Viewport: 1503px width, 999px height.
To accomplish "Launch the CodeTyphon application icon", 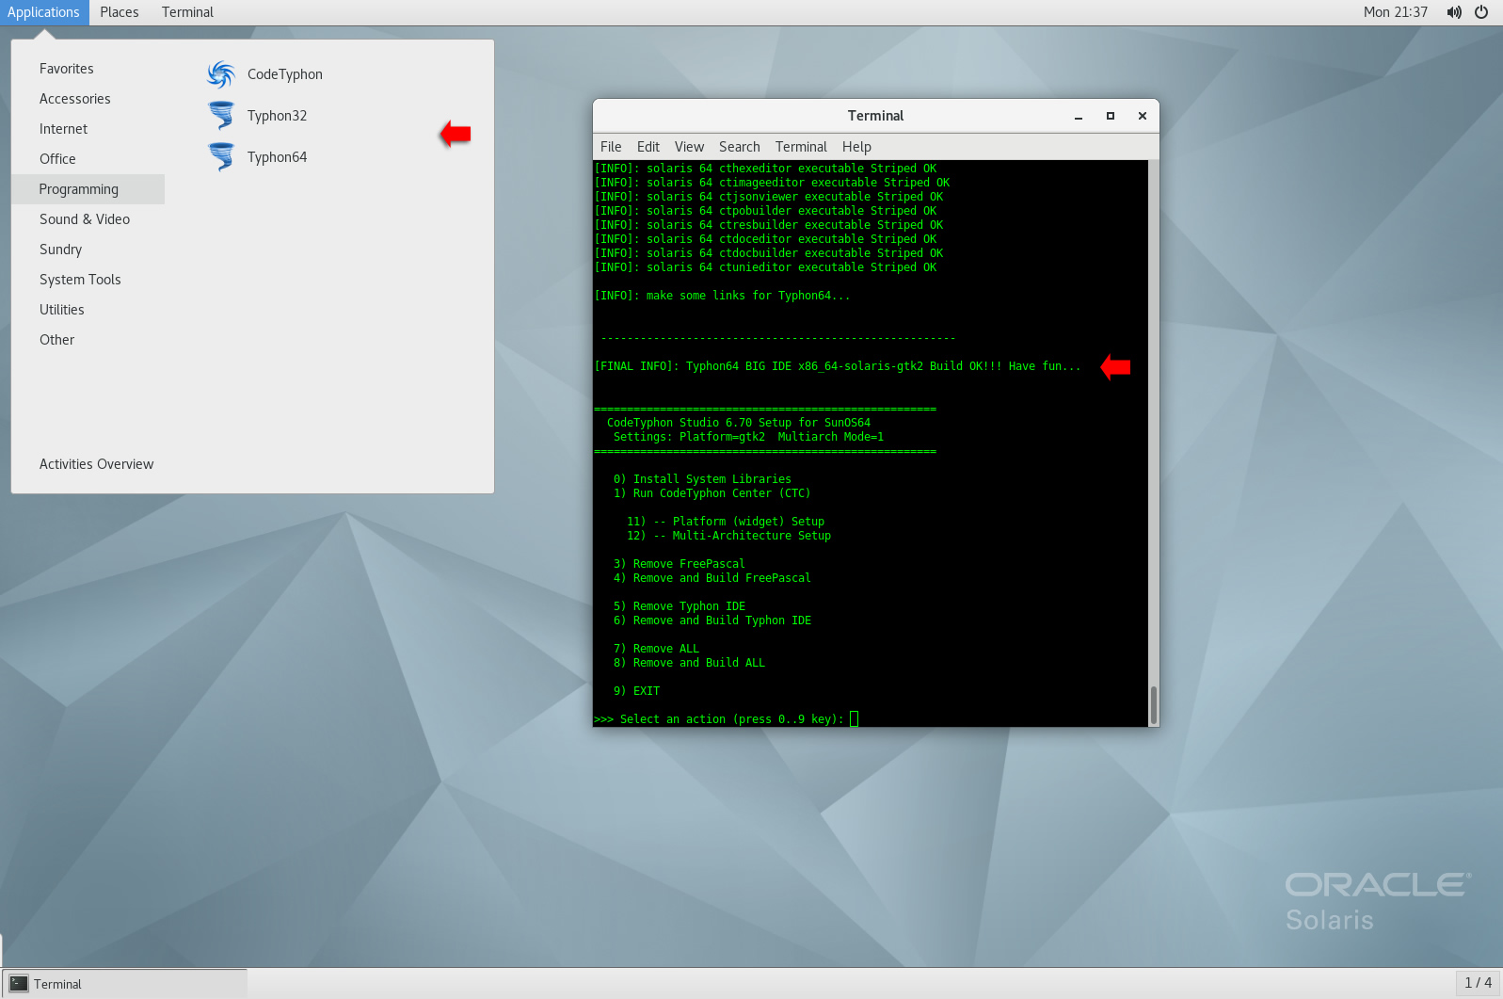I will coord(221,74).
